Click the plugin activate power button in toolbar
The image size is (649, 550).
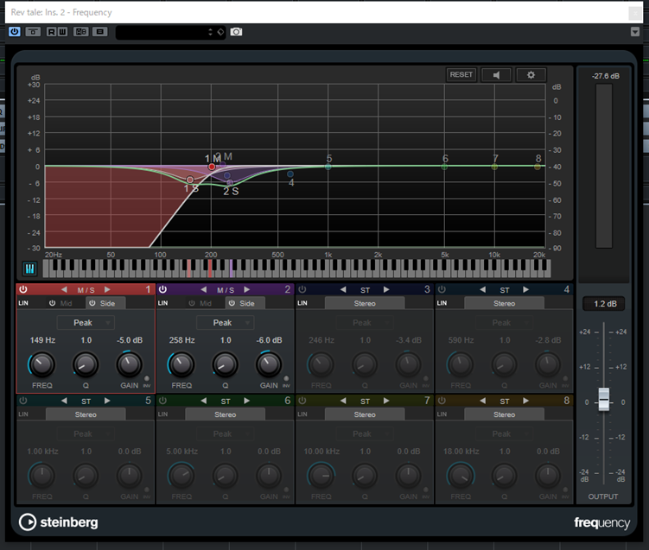[15, 32]
